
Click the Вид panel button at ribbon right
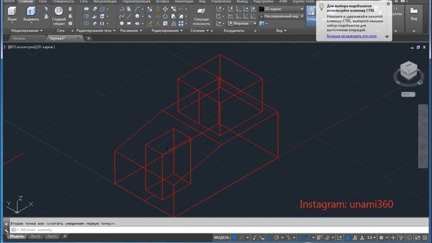[x=414, y=13]
